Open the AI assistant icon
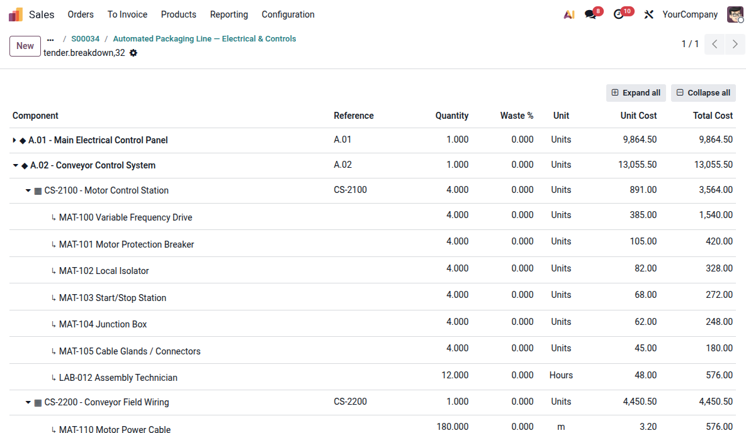Viewport: 746px width, 433px height. pyautogui.click(x=569, y=14)
